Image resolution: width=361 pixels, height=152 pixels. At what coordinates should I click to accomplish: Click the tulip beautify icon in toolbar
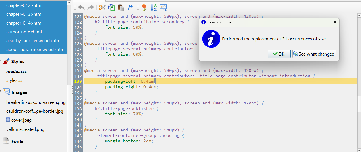[144, 7]
